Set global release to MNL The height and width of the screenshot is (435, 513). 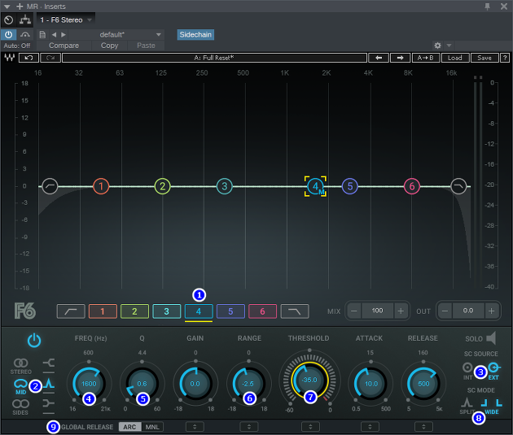click(152, 427)
